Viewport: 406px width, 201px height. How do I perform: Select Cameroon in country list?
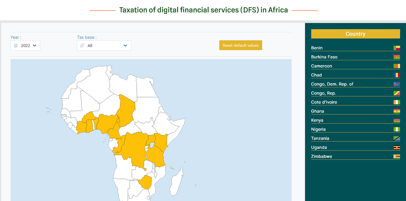pos(356,66)
